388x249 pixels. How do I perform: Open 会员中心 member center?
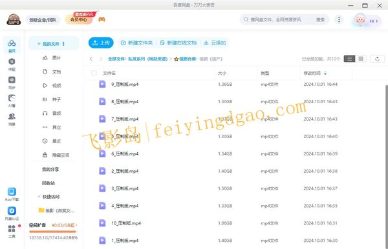[x=79, y=19]
